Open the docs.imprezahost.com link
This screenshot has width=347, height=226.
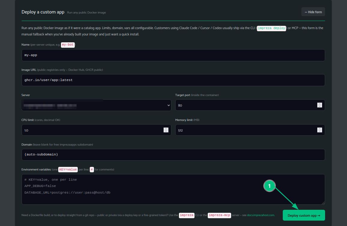click(x=261, y=215)
